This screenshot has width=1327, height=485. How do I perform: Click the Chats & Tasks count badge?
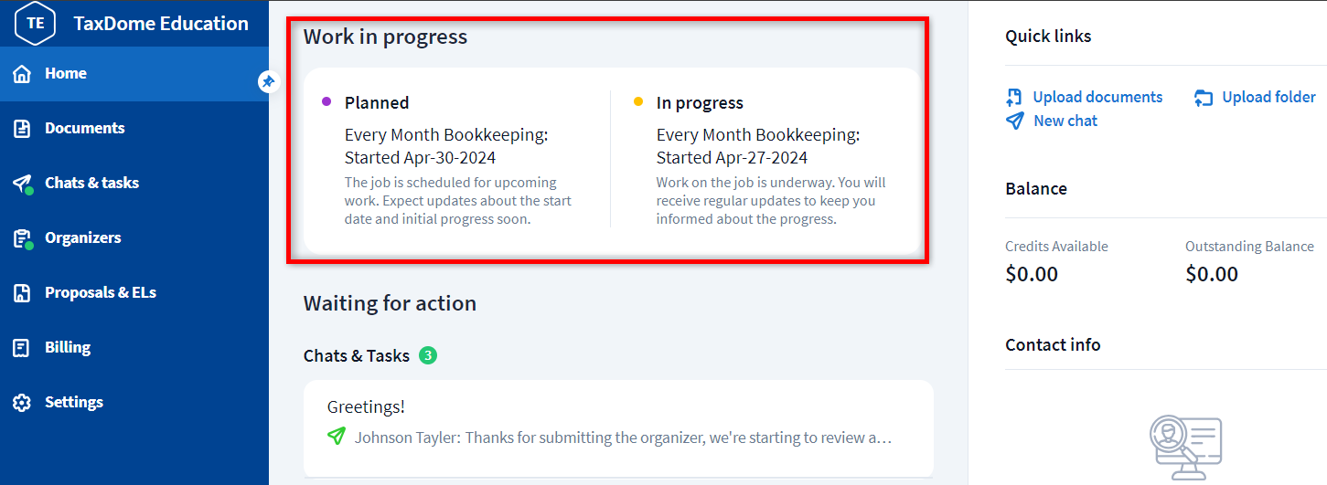(428, 355)
